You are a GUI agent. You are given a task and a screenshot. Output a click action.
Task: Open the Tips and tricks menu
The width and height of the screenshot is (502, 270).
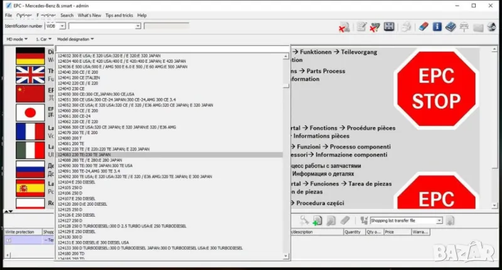click(119, 15)
